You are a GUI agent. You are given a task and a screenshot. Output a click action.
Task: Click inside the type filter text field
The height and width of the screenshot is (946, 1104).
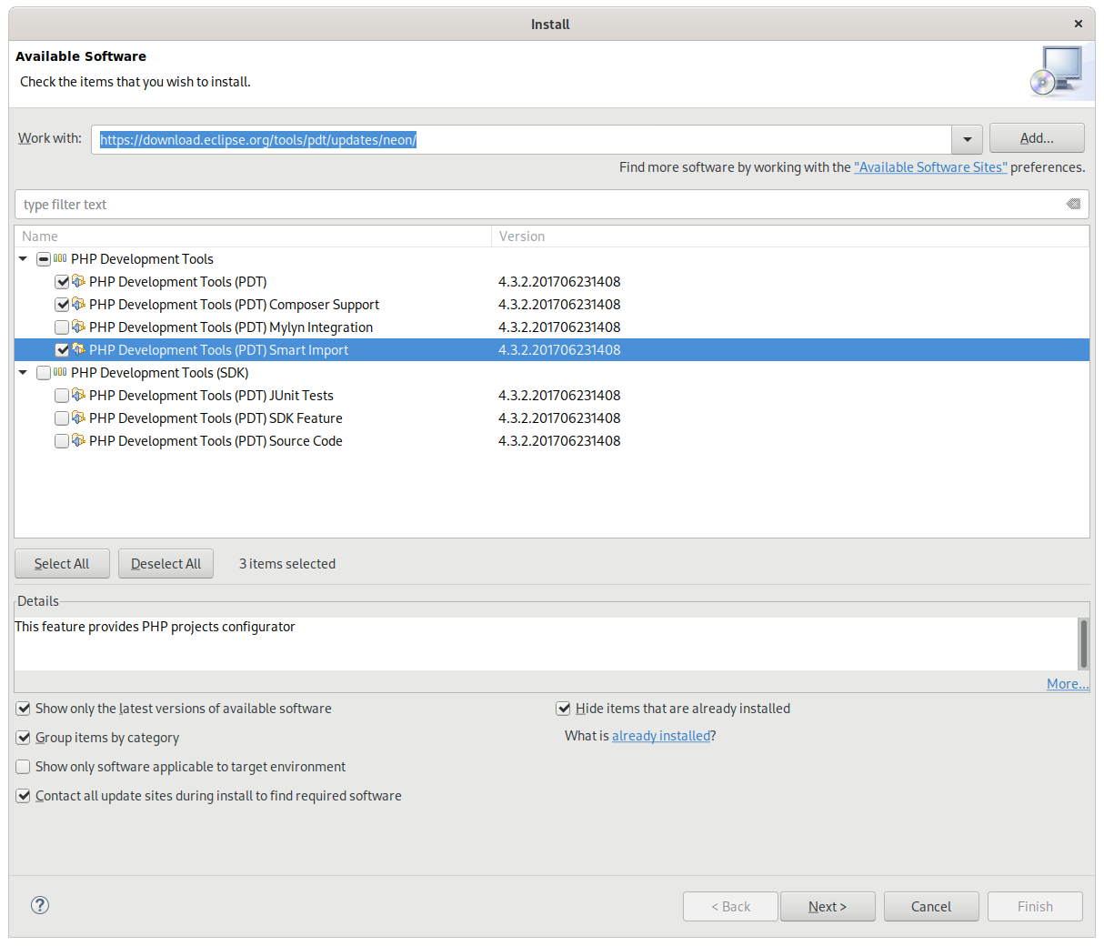364,204
